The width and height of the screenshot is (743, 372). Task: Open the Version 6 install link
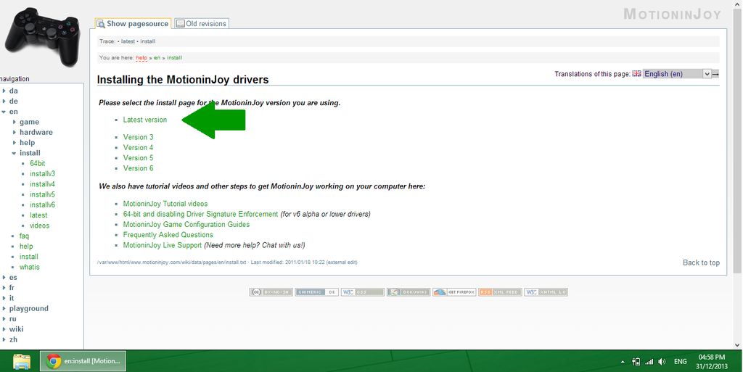(139, 168)
